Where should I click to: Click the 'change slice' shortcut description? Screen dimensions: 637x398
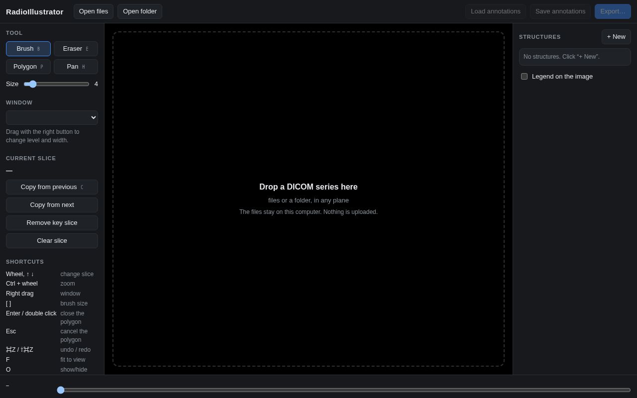coord(77,274)
